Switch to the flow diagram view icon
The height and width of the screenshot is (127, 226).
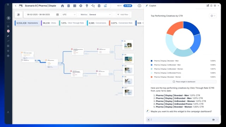click(93, 6)
